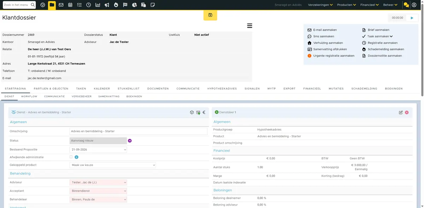Click the flame icon in top bar

pos(116,5)
